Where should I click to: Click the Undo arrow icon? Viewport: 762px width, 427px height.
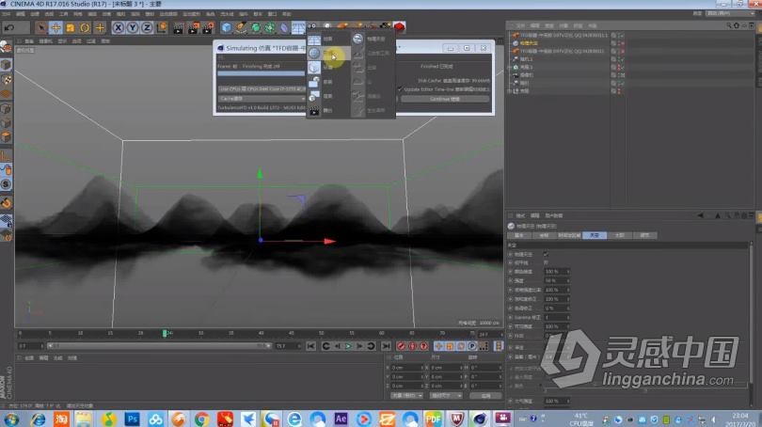9,27
